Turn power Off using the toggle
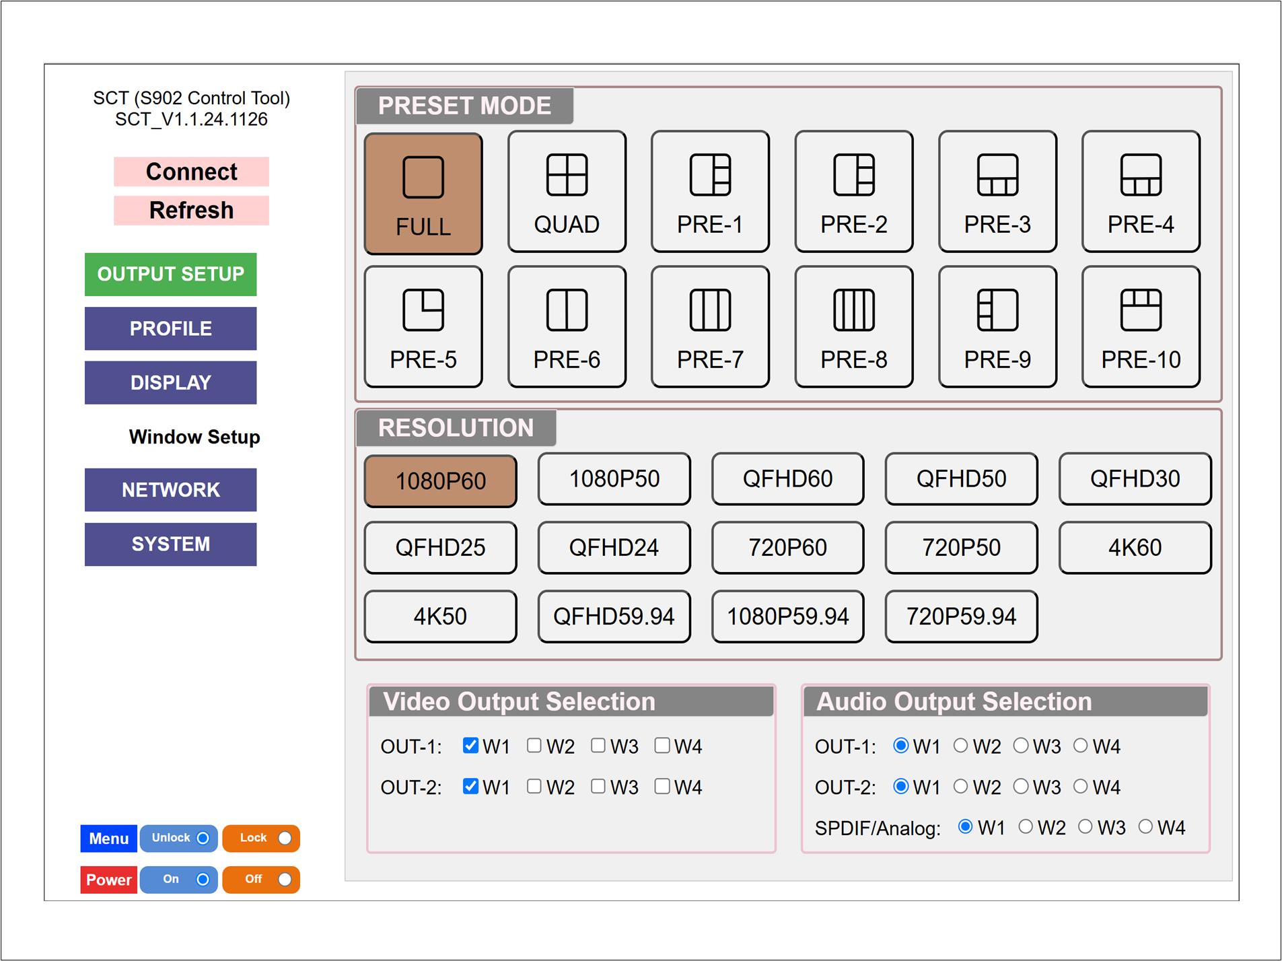 [x=285, y=880]
